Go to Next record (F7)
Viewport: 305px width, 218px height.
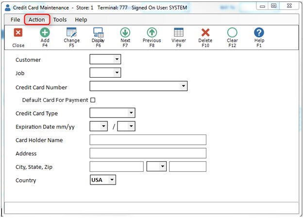(x=125, y=33)
